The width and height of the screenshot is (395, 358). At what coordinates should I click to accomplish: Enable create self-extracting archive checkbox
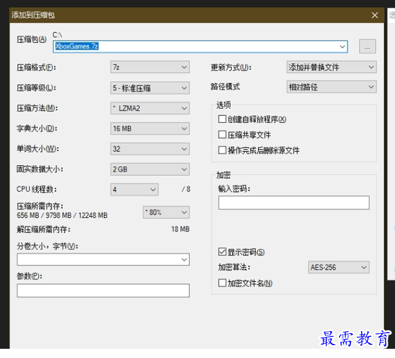click(222, 119)
